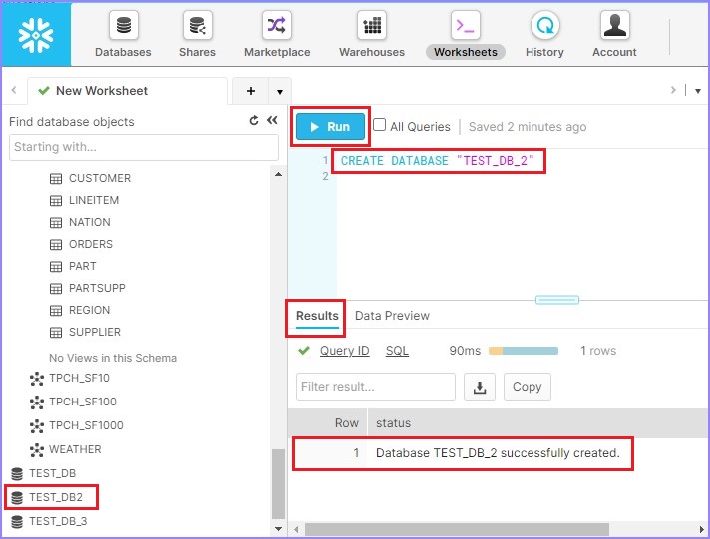Click the query duration progress bar
This screenshot has height=539, width=710.
523,351
